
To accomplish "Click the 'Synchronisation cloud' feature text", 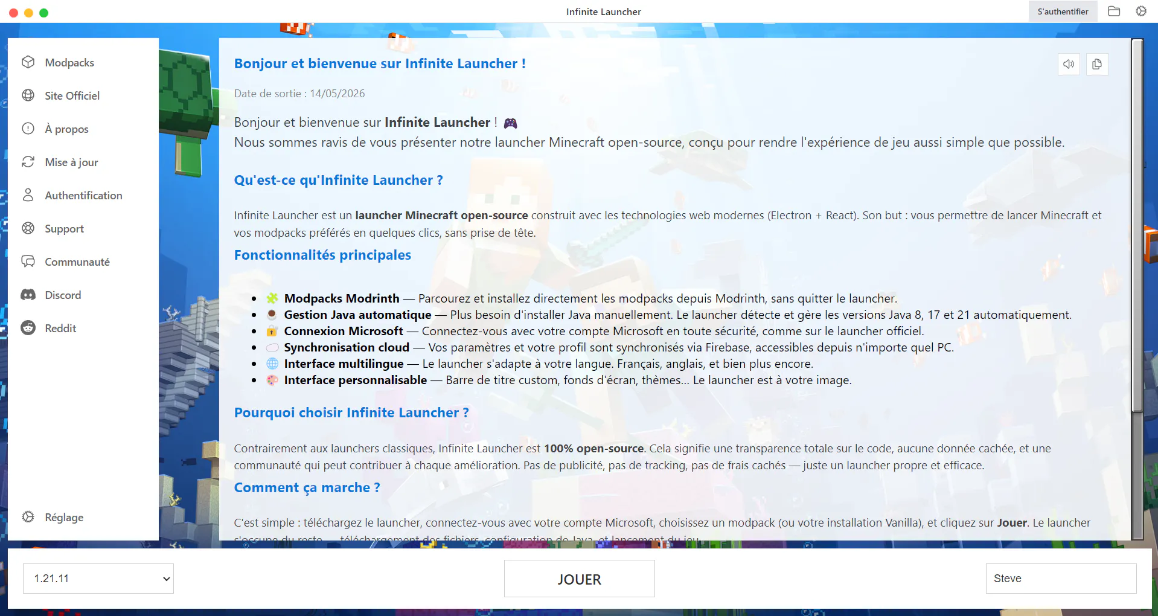I will pos(347,347).
